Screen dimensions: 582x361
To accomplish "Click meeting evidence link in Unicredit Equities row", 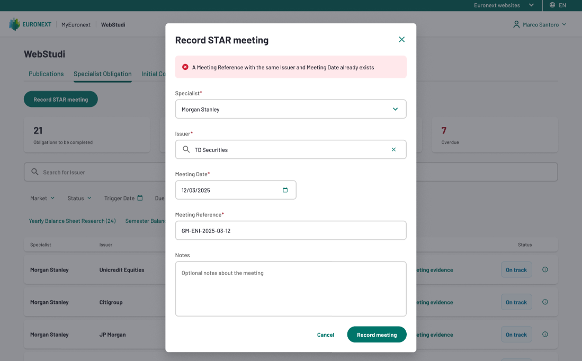I will click(435, 270).
